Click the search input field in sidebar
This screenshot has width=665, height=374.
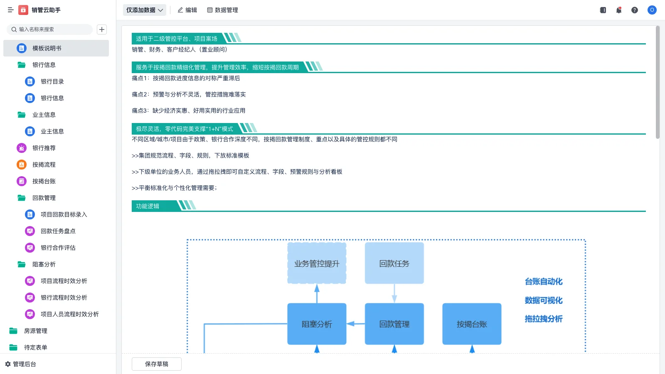pos(50,30)
